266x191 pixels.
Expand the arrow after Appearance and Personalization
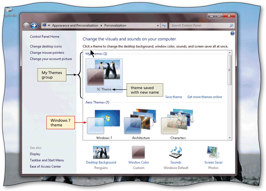coord(101,26)
